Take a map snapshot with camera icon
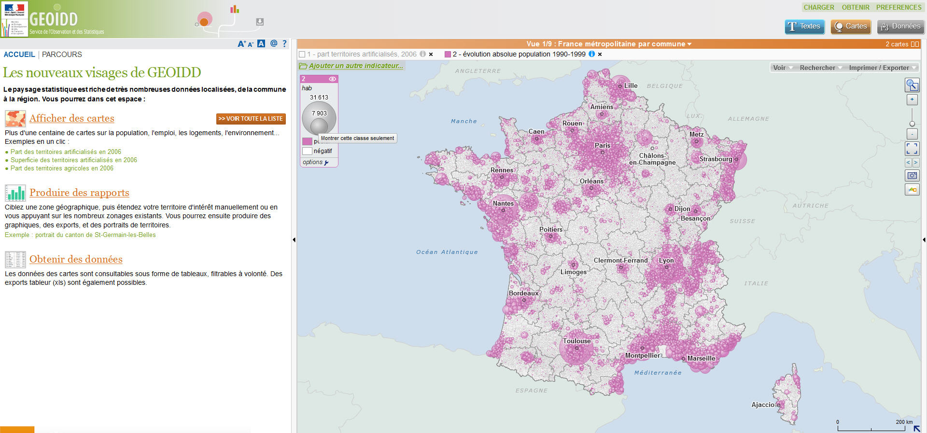This screenshot has width=927, height=433. pos(912,176)
